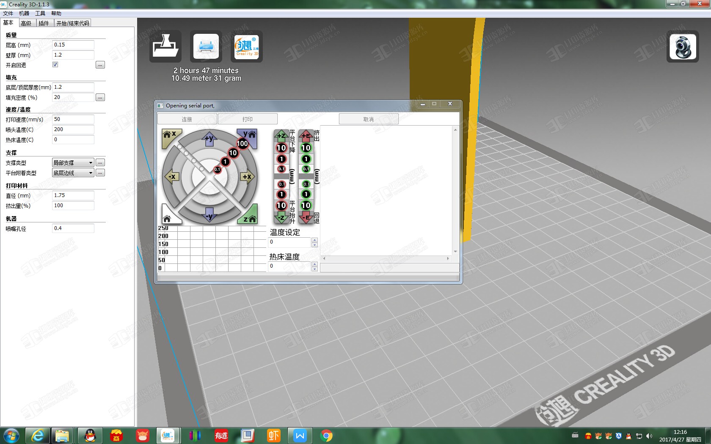Click the -y jog arrow

[x=209, y=215]
